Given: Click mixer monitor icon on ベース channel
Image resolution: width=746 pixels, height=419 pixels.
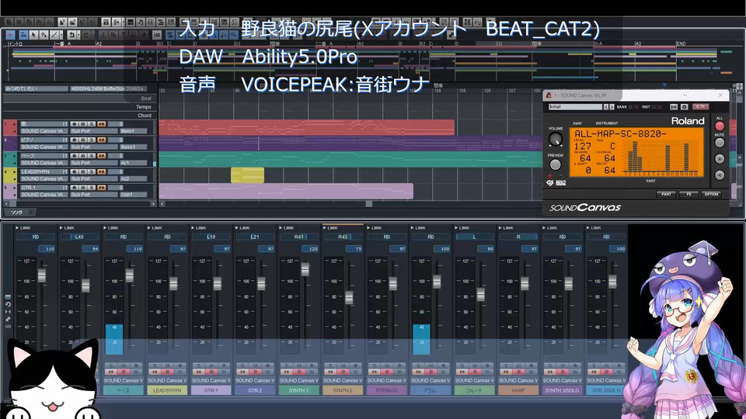Looking at the screenshot, I should click(x=111, y=372).
